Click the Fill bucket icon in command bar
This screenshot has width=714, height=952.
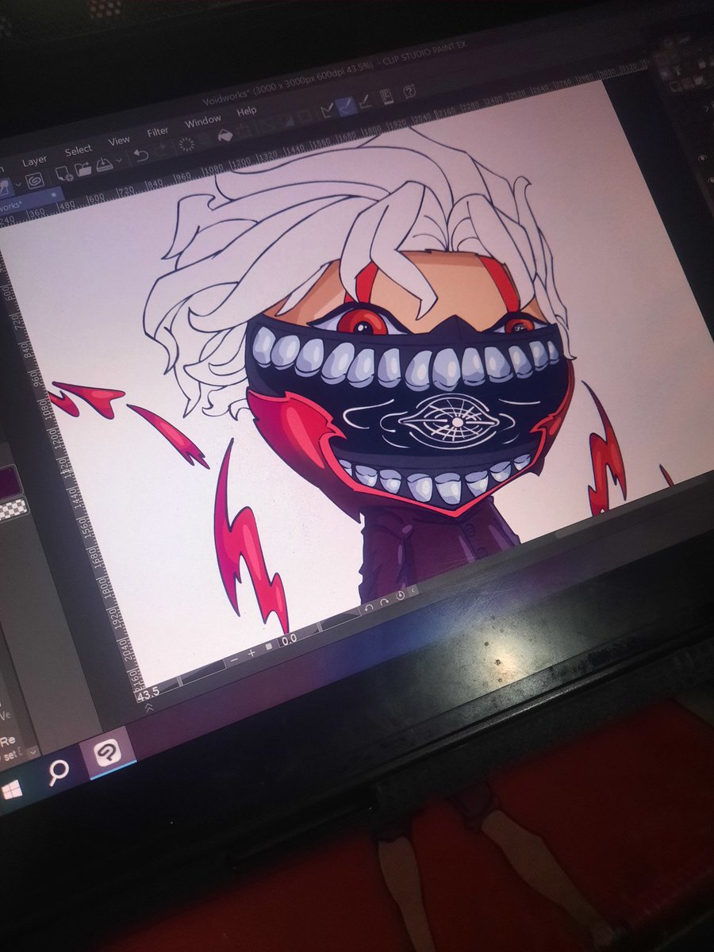pyautogui.click(x=225, y=135)
